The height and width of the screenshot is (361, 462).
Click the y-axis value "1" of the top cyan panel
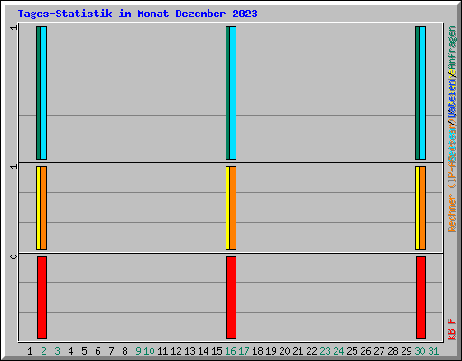(x=14, y=28)
